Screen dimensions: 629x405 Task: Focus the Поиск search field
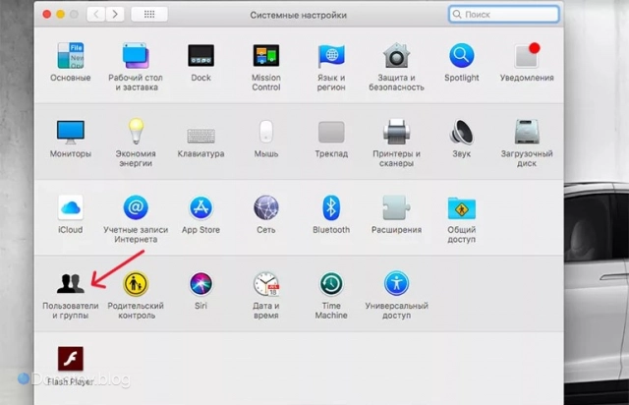(504, 15)
